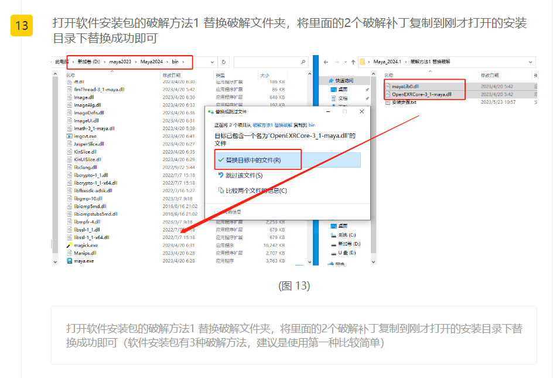Open 新加卷 (D:) drive in navigation pane
This screenshot has width=553, height=378.
pos(349,244)
